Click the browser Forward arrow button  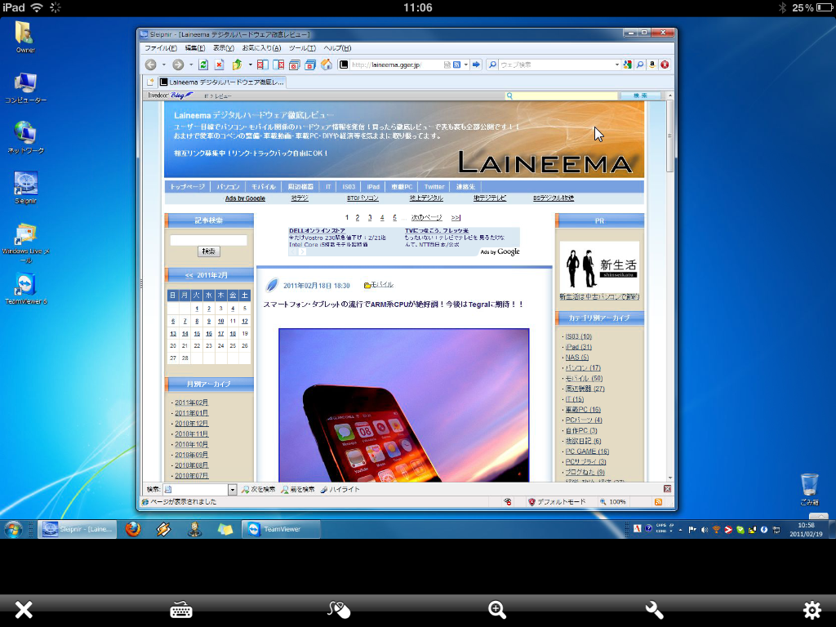(x=178, y=64)
